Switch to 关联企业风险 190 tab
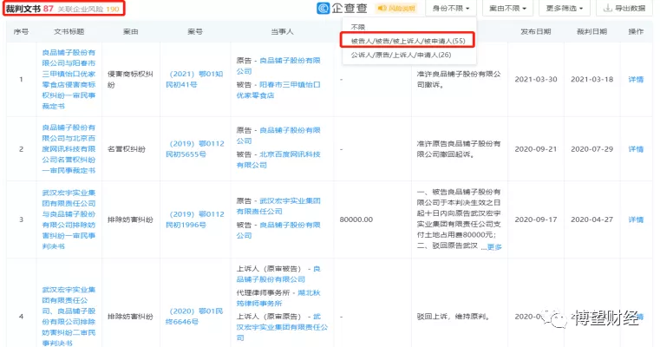This screenshot has width=660, height=347. pyautogui.click(x=88, y=9)
